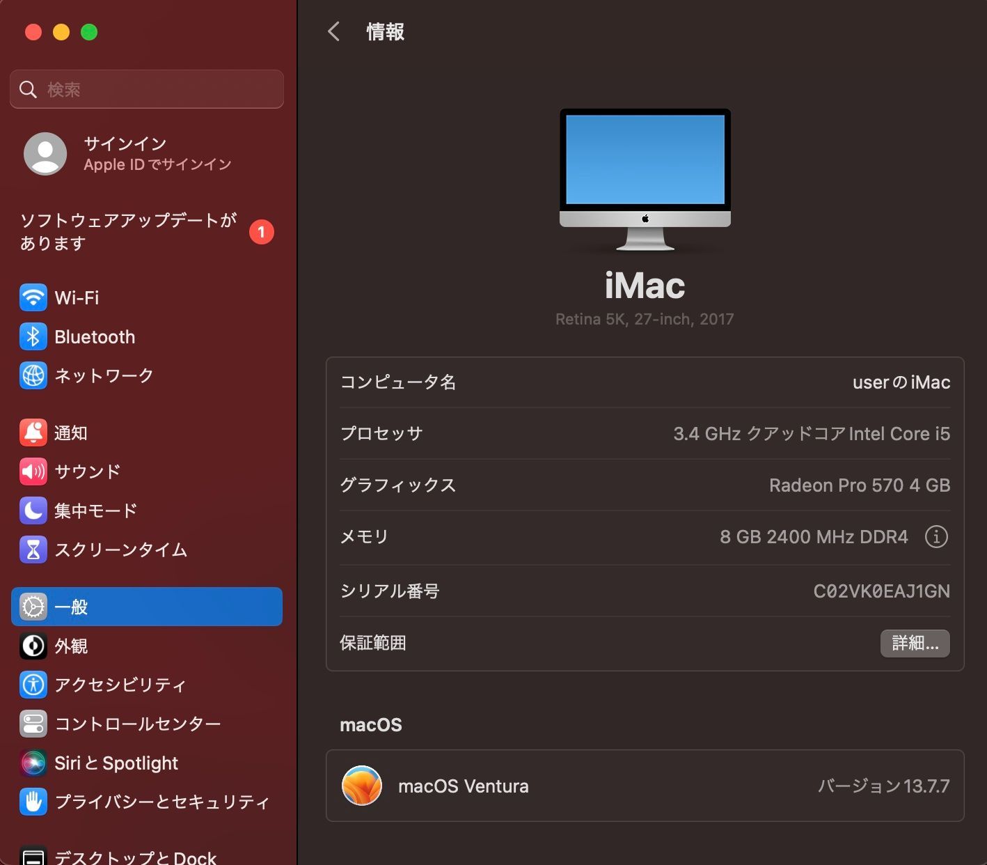Click the macOS Ventura name
The height and width of the screenshot is (865, 987).
(x=464, y=786)
